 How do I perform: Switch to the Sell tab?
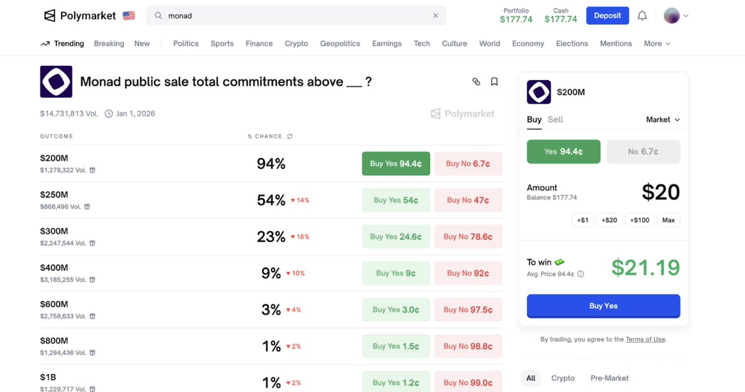[555, 119]
